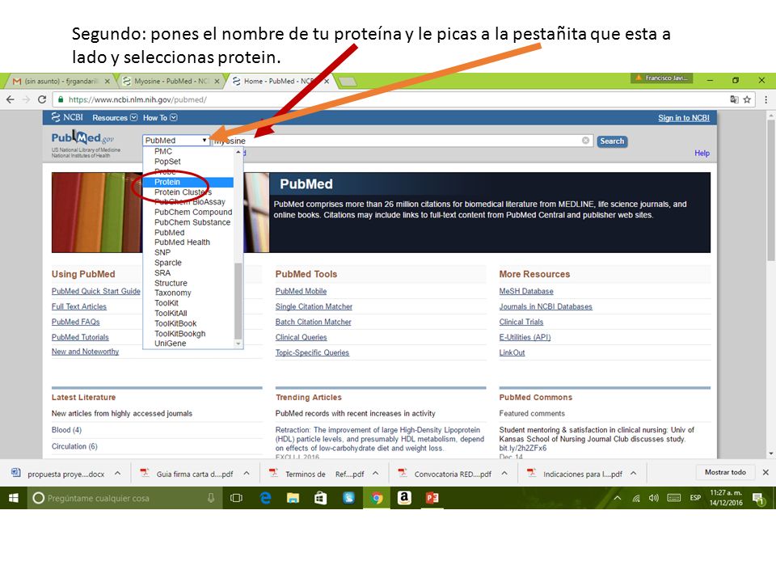
Task: Click the browser back arrow
Action: point(11,99)
